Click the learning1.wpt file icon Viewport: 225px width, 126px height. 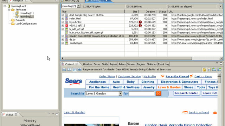(9, 6)
